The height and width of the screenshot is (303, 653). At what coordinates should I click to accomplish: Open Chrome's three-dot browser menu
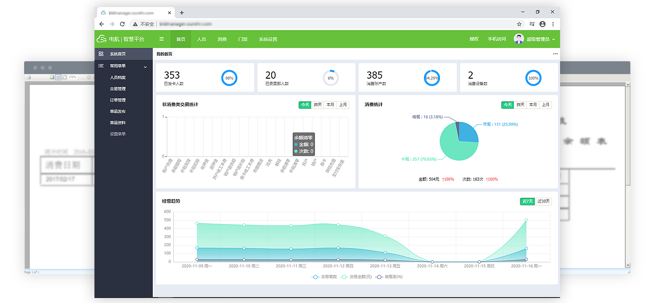(x=553, y=24)
